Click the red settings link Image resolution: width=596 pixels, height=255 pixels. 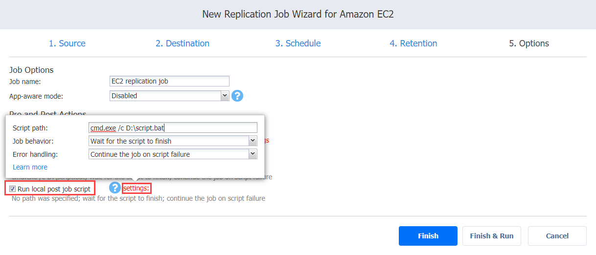[137, 188]
